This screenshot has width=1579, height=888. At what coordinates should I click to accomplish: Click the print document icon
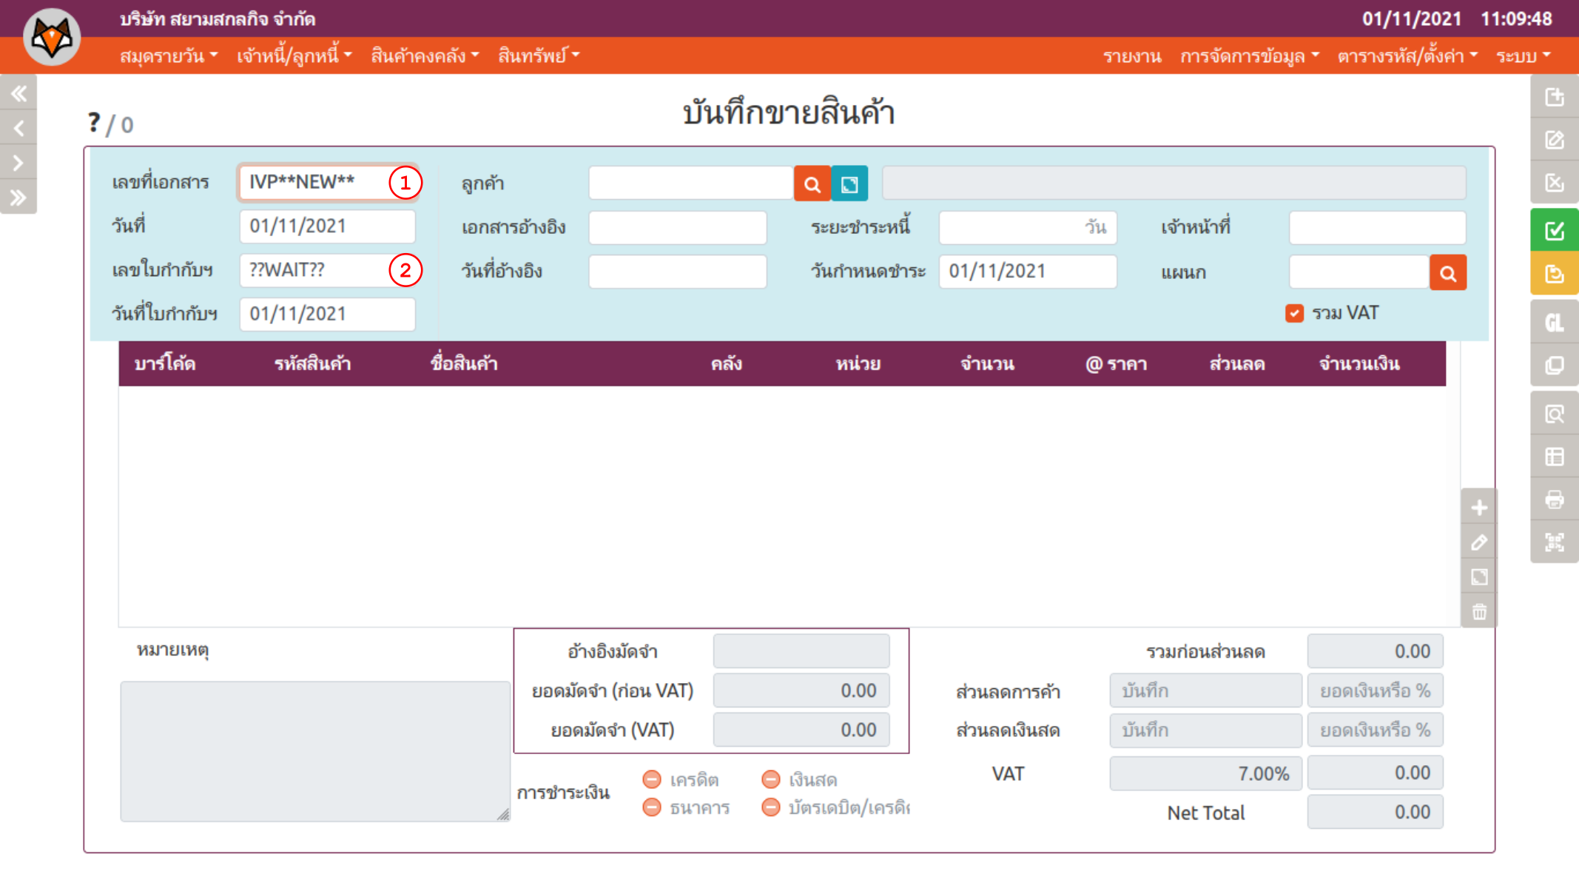pos(1554,499)
